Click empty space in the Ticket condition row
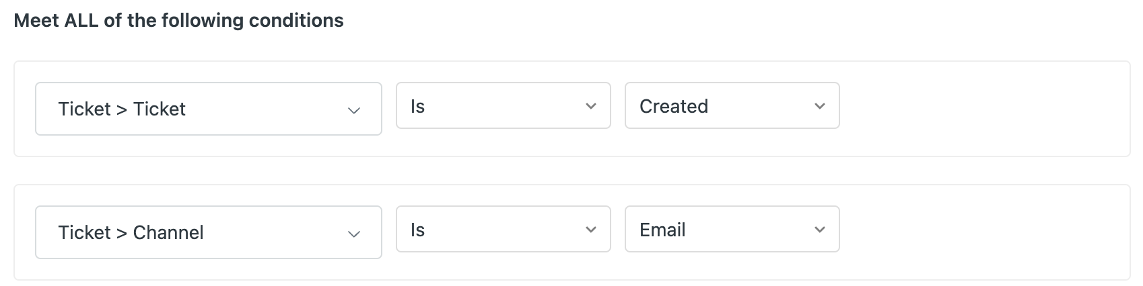 983,109
